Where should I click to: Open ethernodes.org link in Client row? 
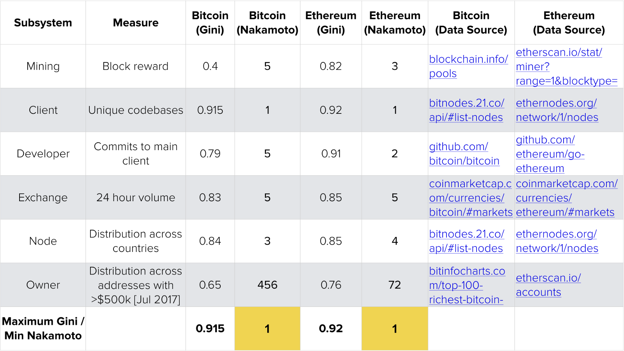(x=556, y=103)
